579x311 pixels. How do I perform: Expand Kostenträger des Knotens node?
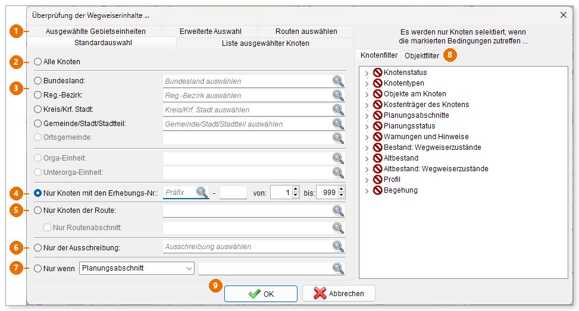click(x=367, y=105)
